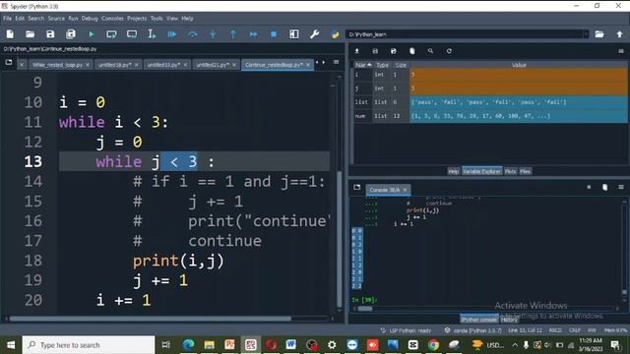Image resolution: width=630 pixels, height=354 pixels.
Task: Step over the current line in debugger
Action: pos(193,34)
